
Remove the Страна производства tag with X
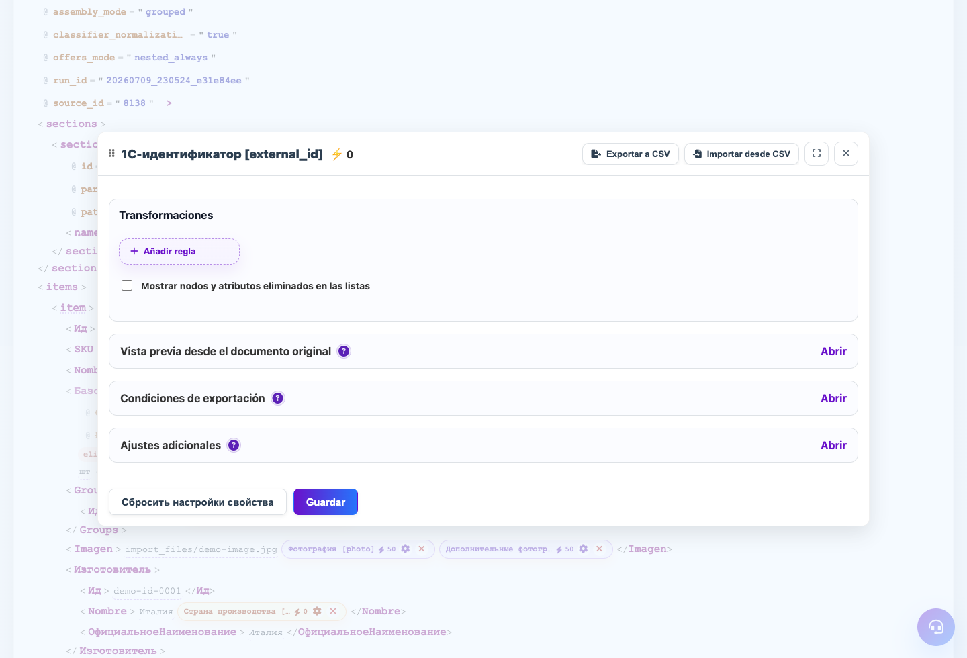coord(333,611)
